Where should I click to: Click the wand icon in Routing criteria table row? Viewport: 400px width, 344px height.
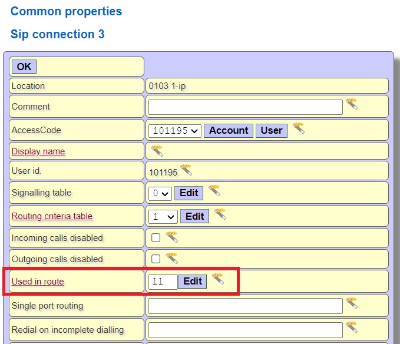(220, 214)
